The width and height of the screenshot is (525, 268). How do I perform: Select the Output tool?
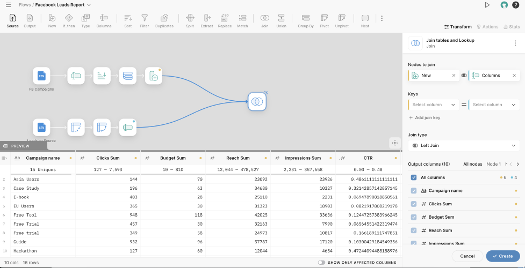(x=30, y=21)
